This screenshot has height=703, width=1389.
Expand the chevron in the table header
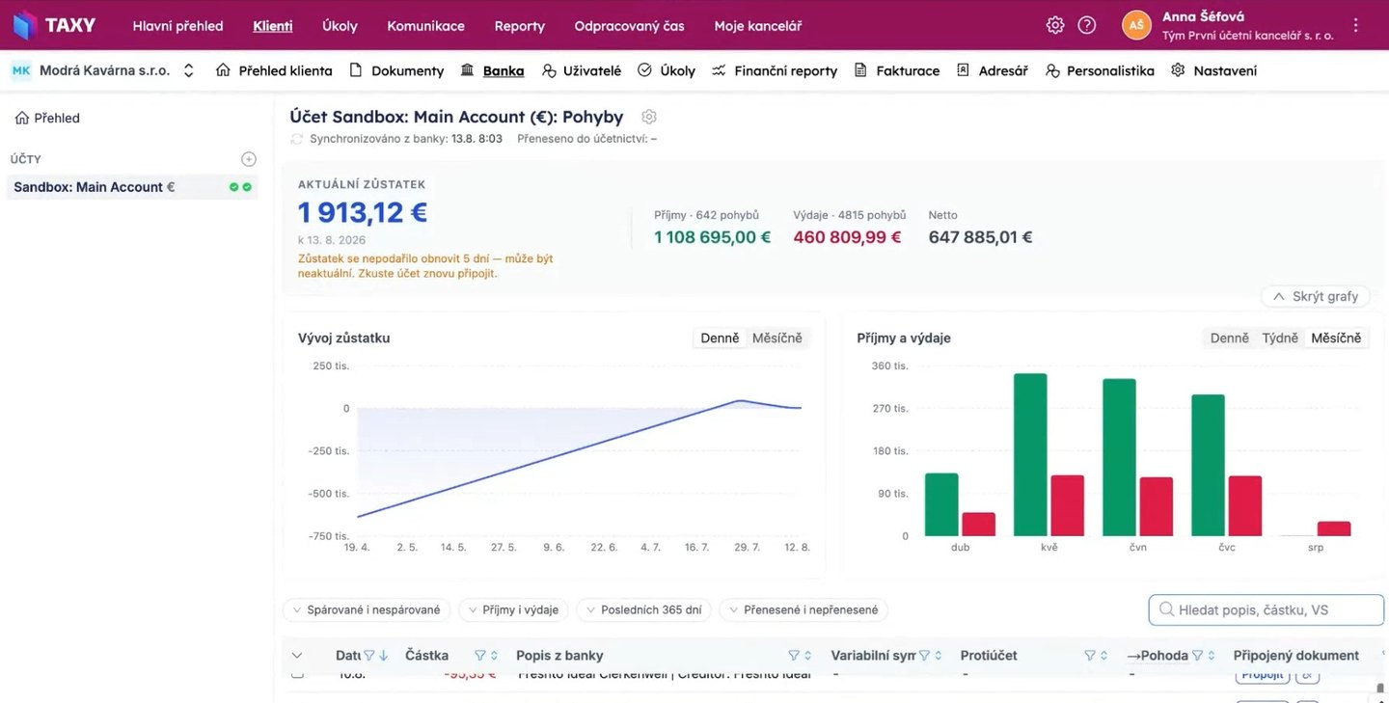pos(297,656)
